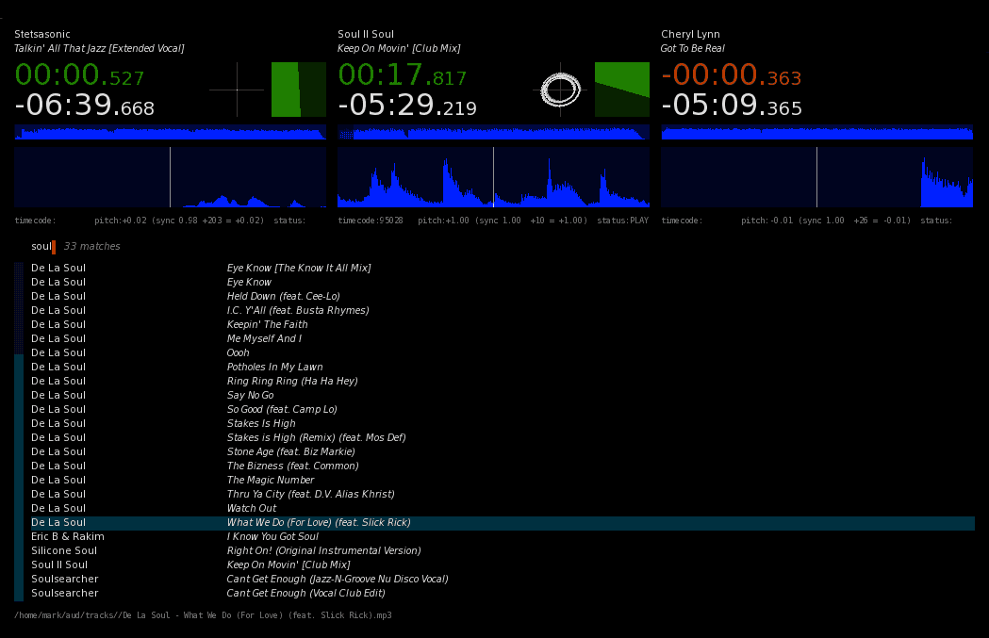Click the remaining time -06:39.668 on the Stetsasonic deck

point(85,105)
